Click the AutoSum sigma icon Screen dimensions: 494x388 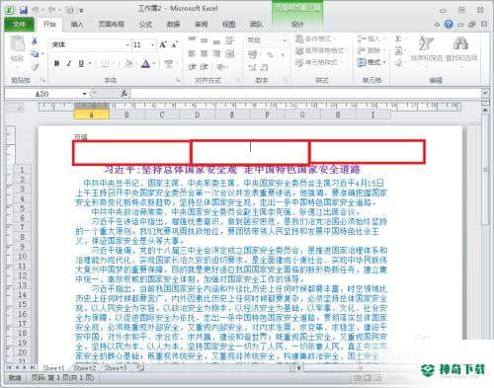point(398,39)
